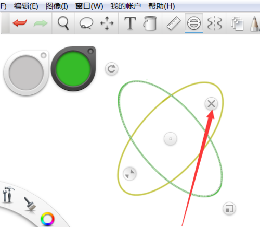This screenshot has height=227, width=260.
Task: Open the 图像(I) menu
Action: point(57,6)
